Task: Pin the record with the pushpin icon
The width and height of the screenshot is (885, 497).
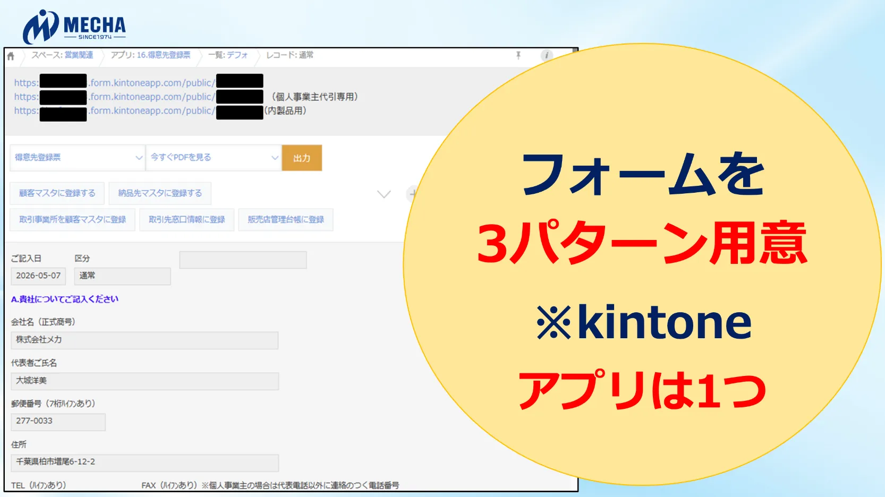Action: [x=518, y=55]
